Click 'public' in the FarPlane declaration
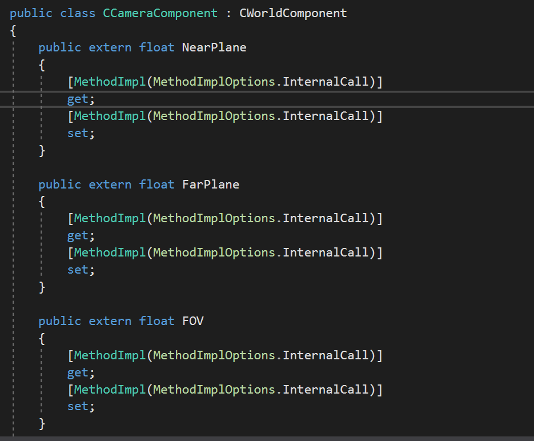The image size is (534, 441). (x=59, y=185)
